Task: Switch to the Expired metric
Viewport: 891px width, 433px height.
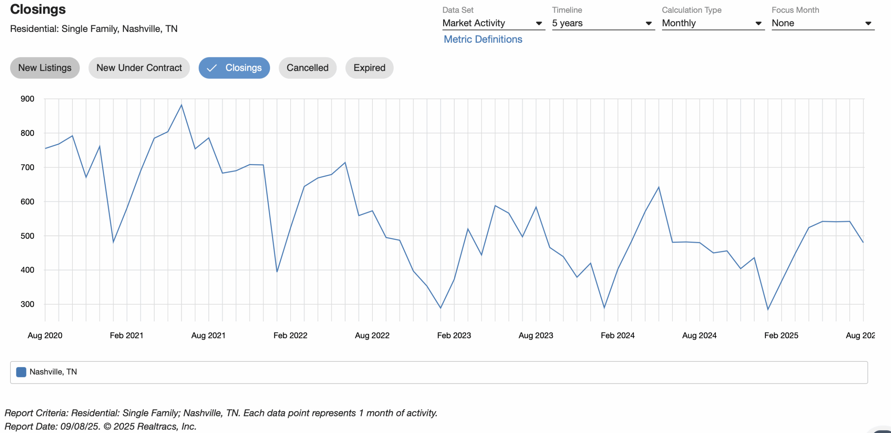Action: click(369, 68)
